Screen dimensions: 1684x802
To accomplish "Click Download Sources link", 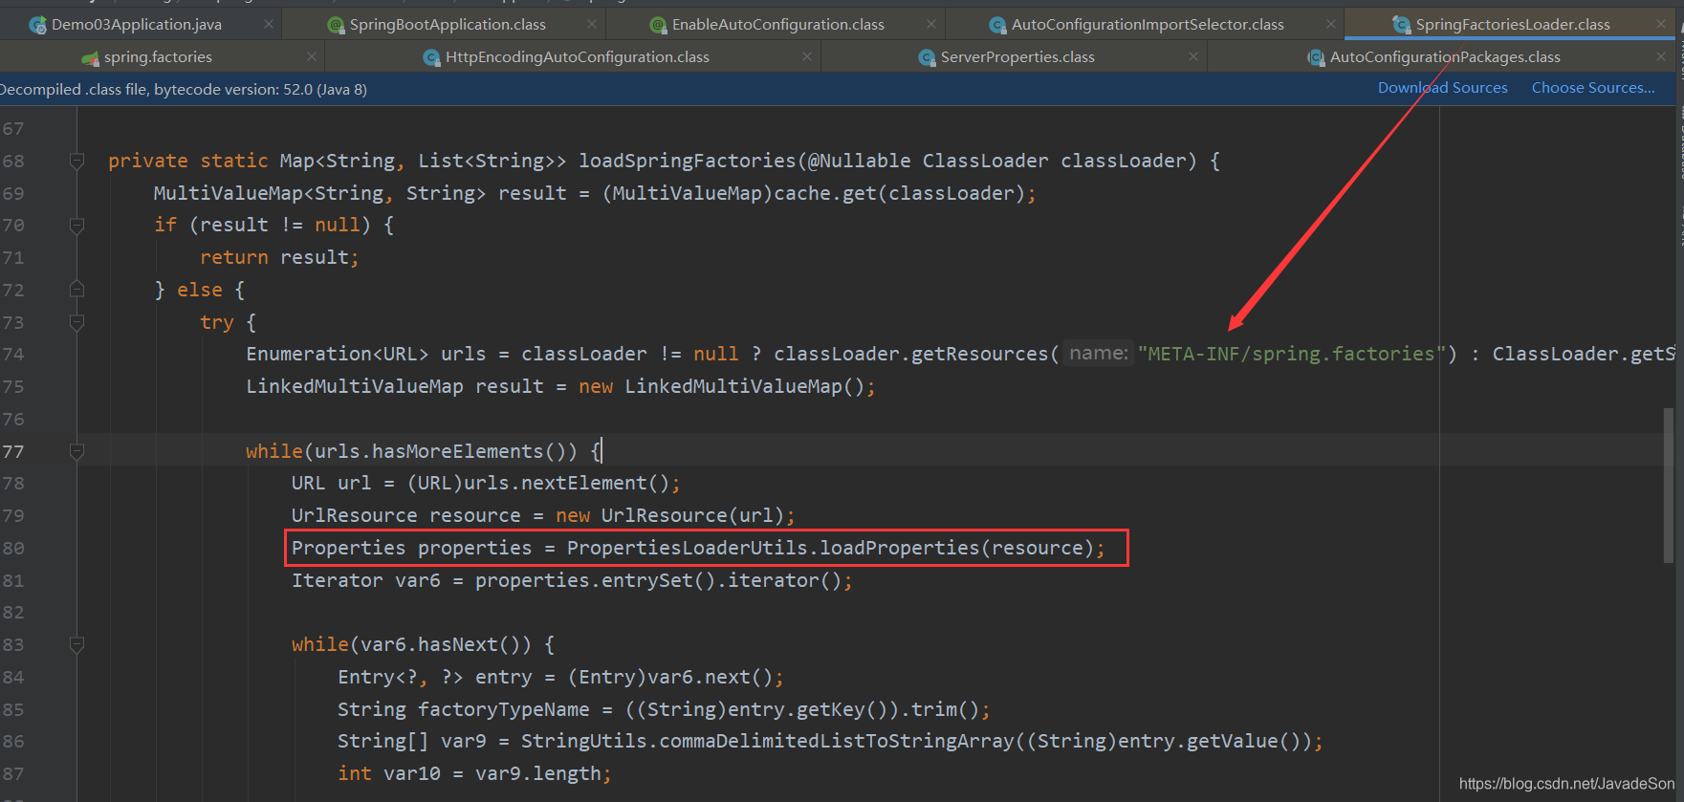I will tap(1442, 88).
